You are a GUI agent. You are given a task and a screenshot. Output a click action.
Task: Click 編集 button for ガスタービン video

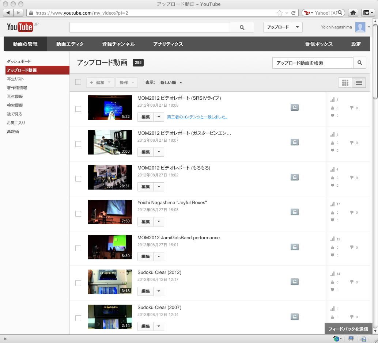(145, 152)
